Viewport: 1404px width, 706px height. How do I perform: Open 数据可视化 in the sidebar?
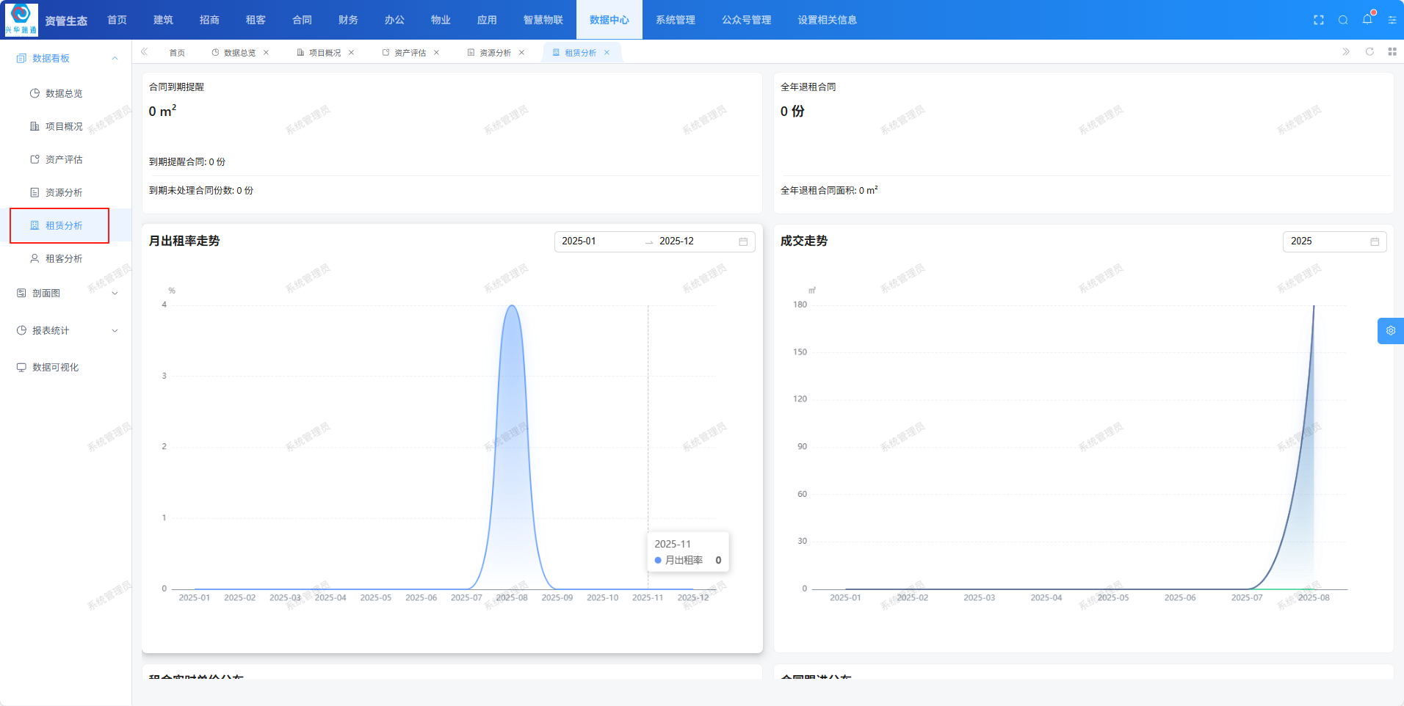pos(55,367)
